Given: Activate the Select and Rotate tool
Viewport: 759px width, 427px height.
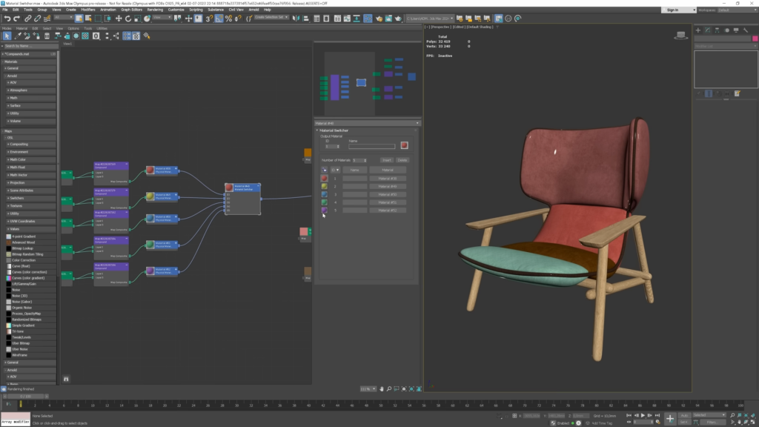Looking at the screenshot, I should (128, 19).
